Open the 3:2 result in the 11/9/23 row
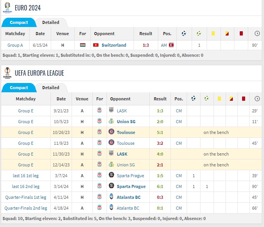264x227 pixels. [x=160, y=143]
